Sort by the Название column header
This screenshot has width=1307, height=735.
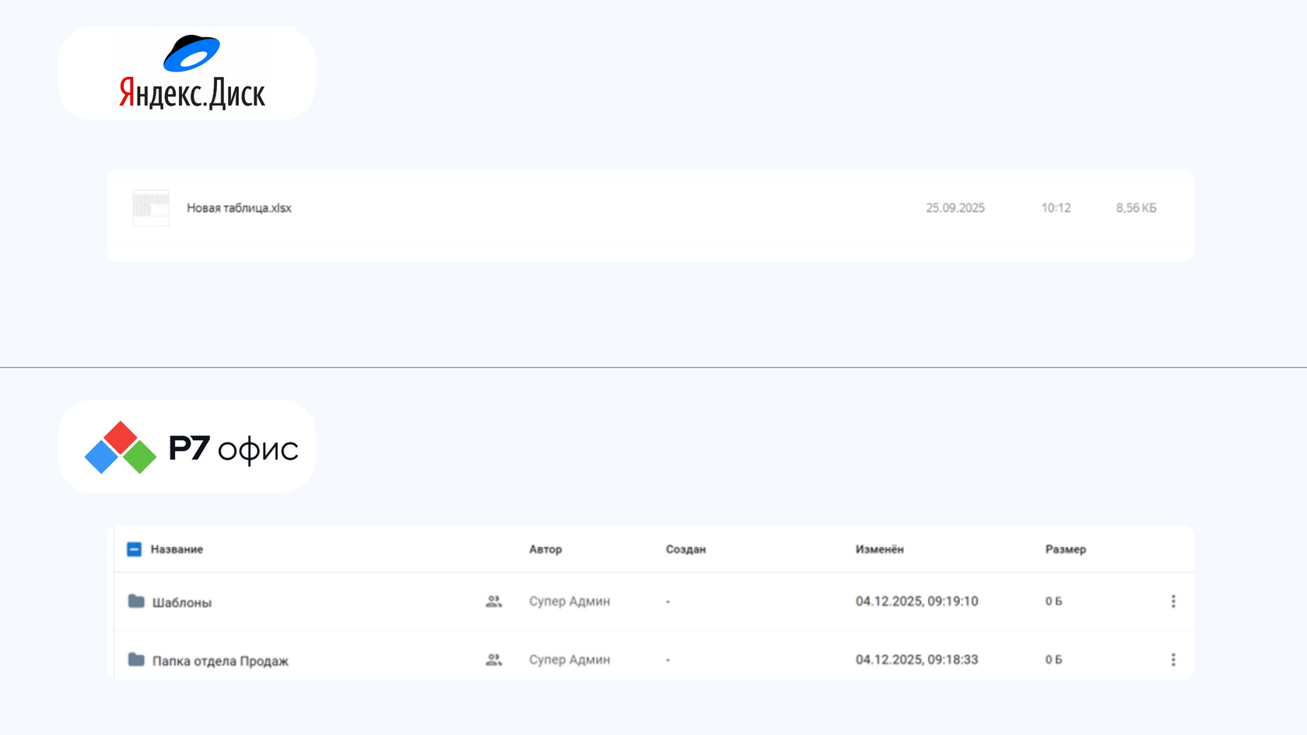[x=177, y=549]
